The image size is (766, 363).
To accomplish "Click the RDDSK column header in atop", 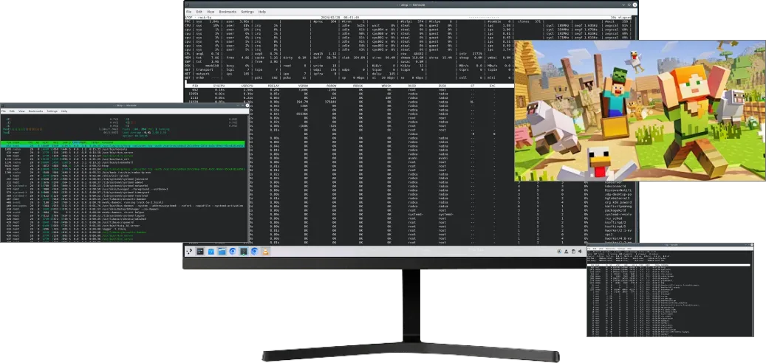I will point(358,86).
